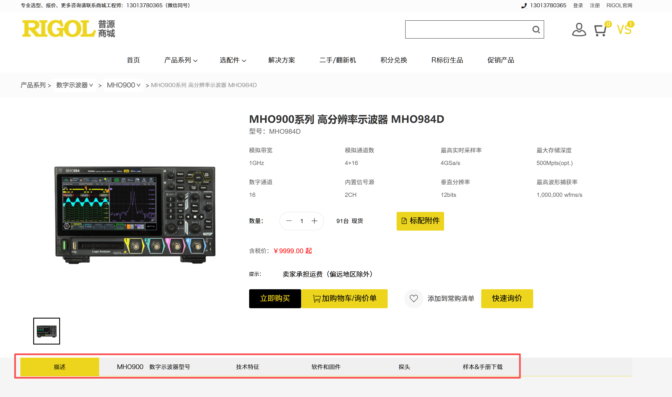Screen dimensions: 672x397
Task: Click the 登录 link
Action: 578,6
